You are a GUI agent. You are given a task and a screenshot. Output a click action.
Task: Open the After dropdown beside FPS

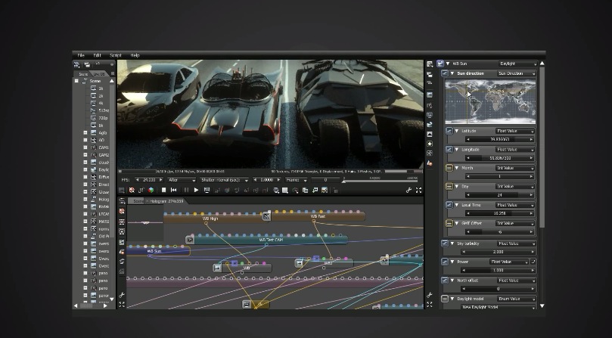pos(182,180)
